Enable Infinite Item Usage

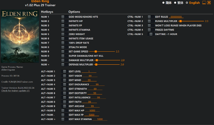tap(65, 39)
